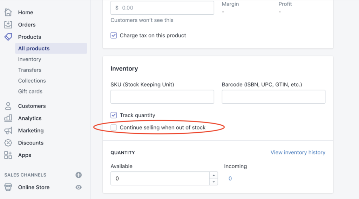Click the Products tag icon
The image size is (359, 199).
tap(8, 37)
